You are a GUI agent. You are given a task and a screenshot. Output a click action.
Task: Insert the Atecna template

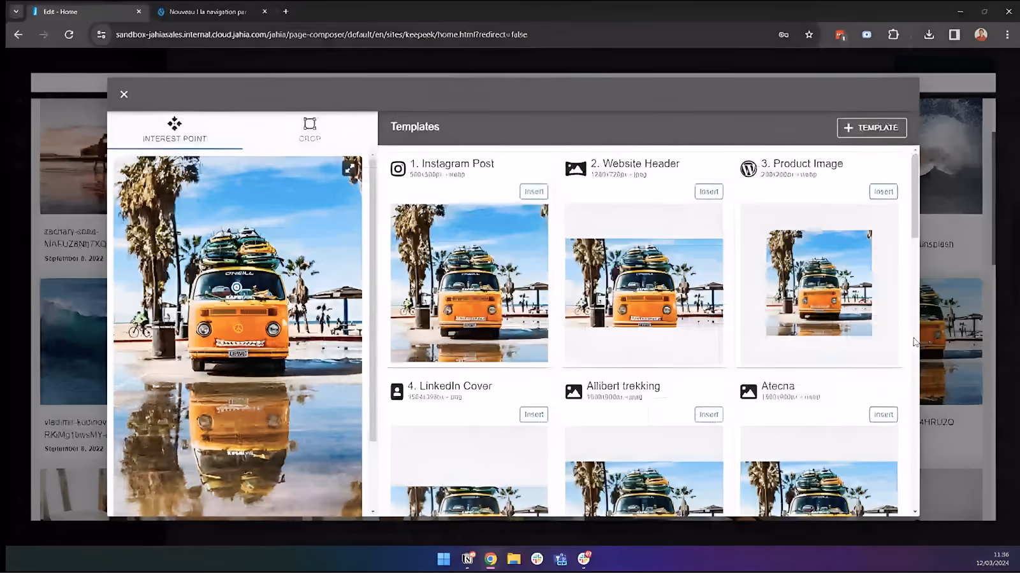884,414
